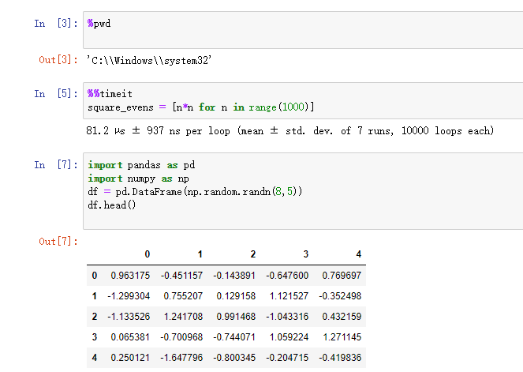Select the In [3] prompt label
This screenshot has height=372, width=523.
(x=56, y=24)
